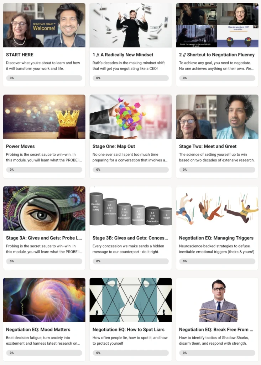Select the colorful cube Stage One image
Image resolution: width=261 pixels, height=365 pixels.
coord(131,117)
